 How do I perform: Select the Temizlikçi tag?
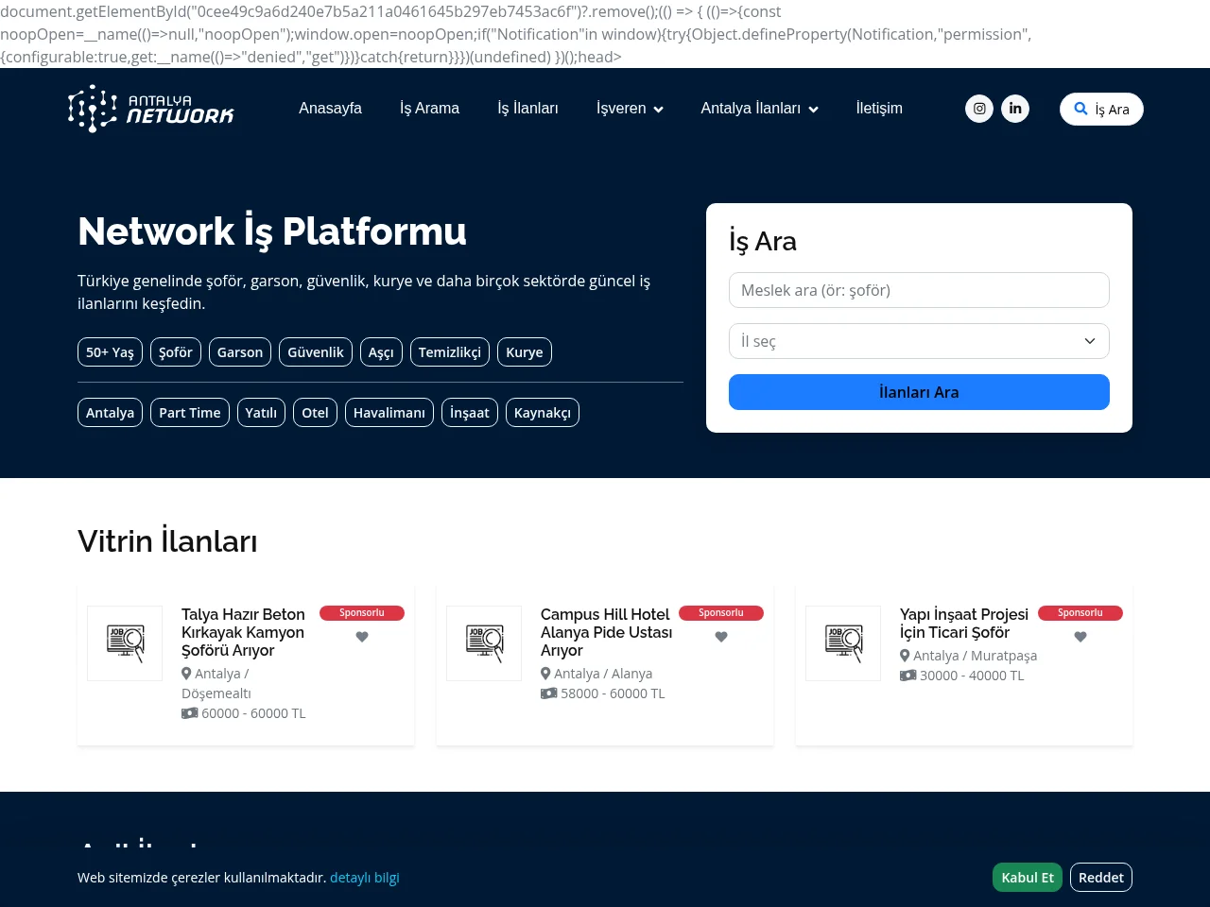tap(450, 352)
